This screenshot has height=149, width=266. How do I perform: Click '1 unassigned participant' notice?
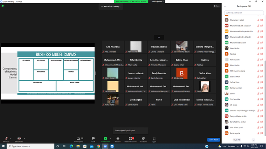(130, 130)
